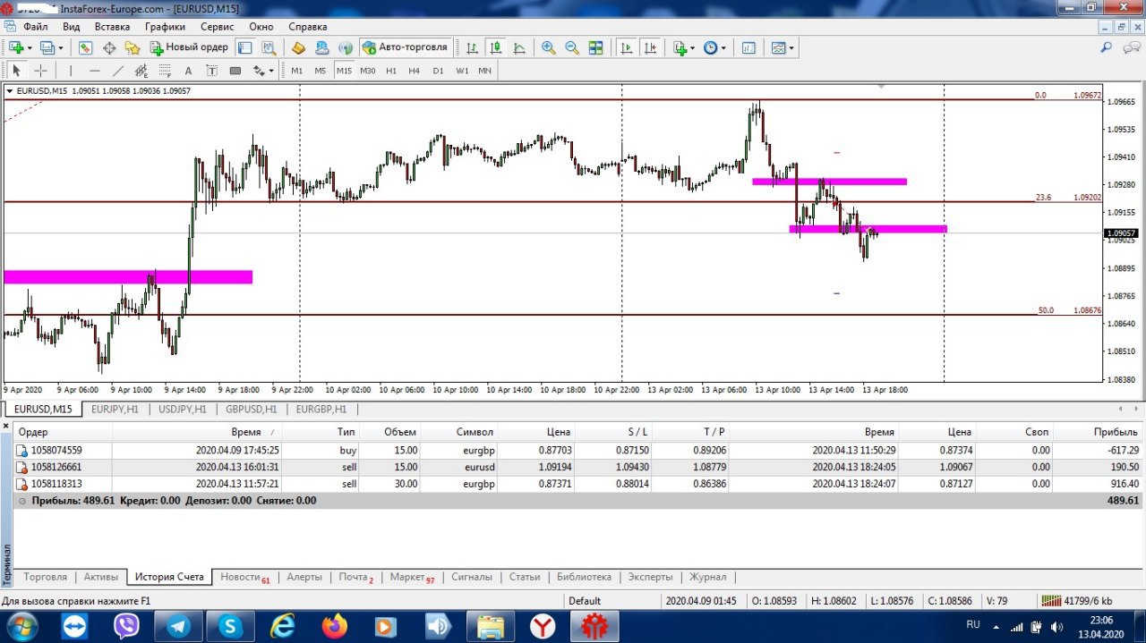Expand profiles dropdown arrow
Screen dimensions: 1146x643
pyautogui.click(x=61, y=48)
